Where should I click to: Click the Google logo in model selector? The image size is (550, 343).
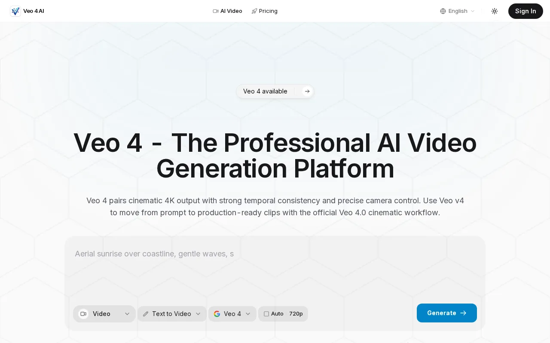(x=217, y=314)
